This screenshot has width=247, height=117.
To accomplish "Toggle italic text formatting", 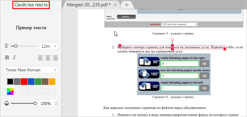I will 14,58.
